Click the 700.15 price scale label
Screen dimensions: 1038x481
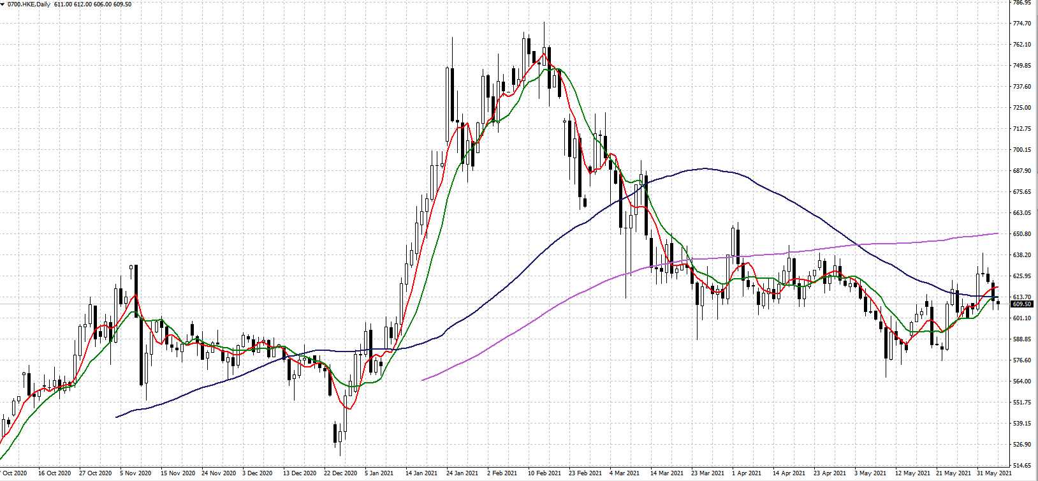(1022, 150)
